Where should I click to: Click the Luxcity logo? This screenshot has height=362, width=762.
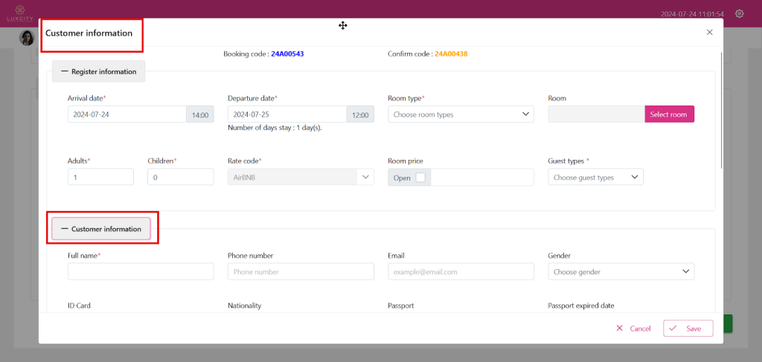click(16, 13)
